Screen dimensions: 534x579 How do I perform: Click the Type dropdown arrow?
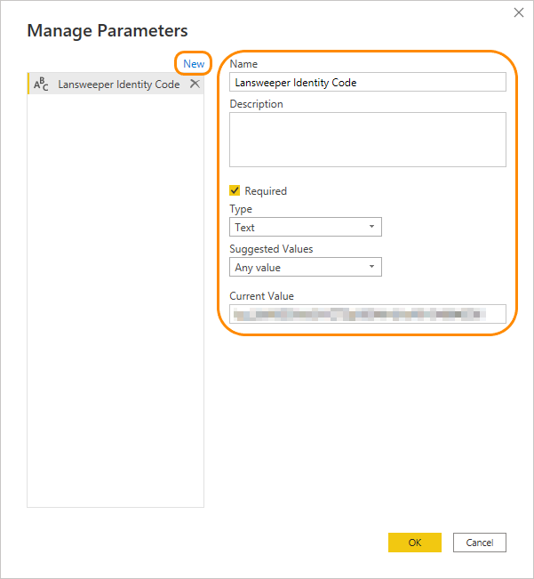coord(371,228)
